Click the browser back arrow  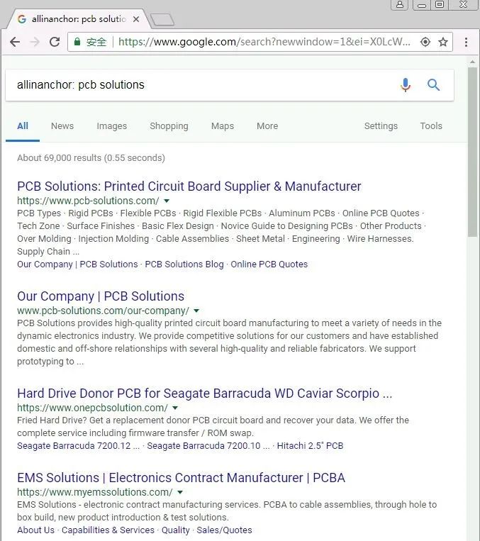[15, 42]
